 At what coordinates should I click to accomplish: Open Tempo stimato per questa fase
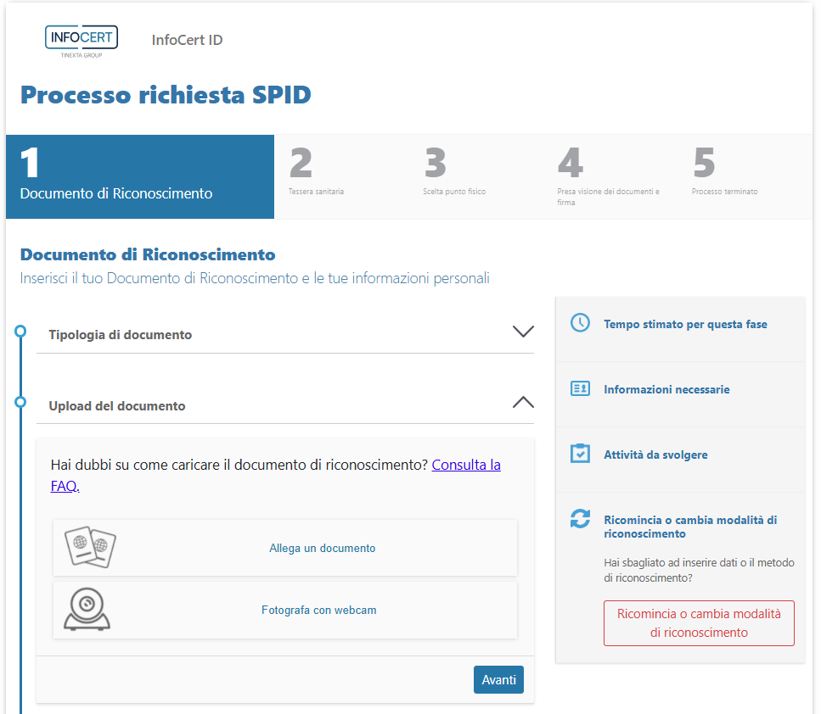tap(685, 324)
